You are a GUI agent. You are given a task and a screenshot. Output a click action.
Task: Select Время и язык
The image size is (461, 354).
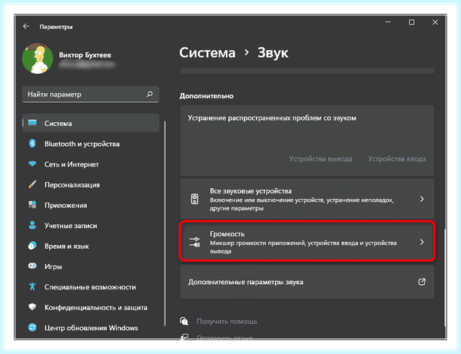pos(91,246)
